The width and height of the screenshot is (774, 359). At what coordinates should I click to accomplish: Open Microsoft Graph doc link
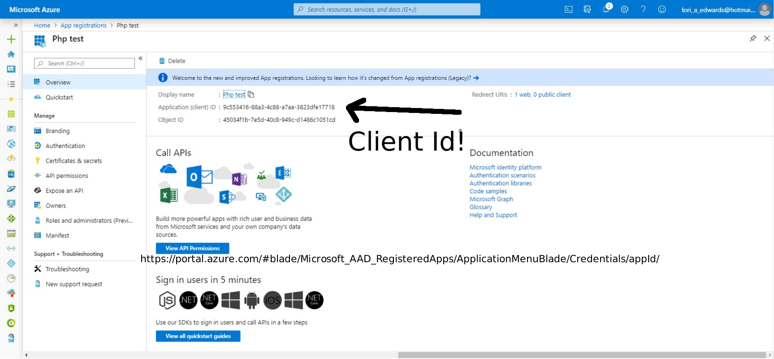click(491, 199)
